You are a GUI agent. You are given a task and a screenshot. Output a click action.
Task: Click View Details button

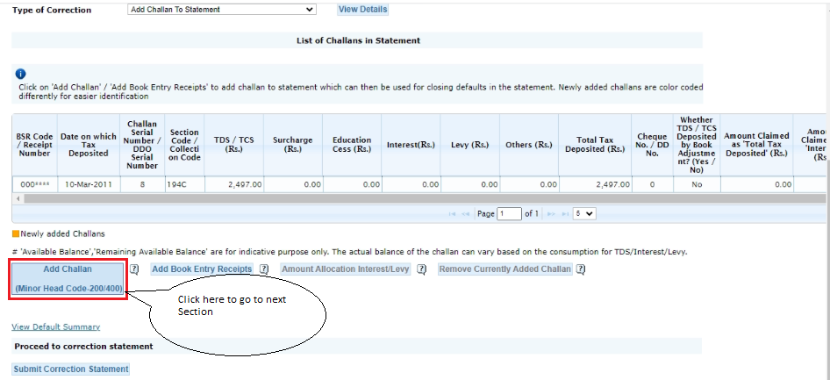point(362,10)
